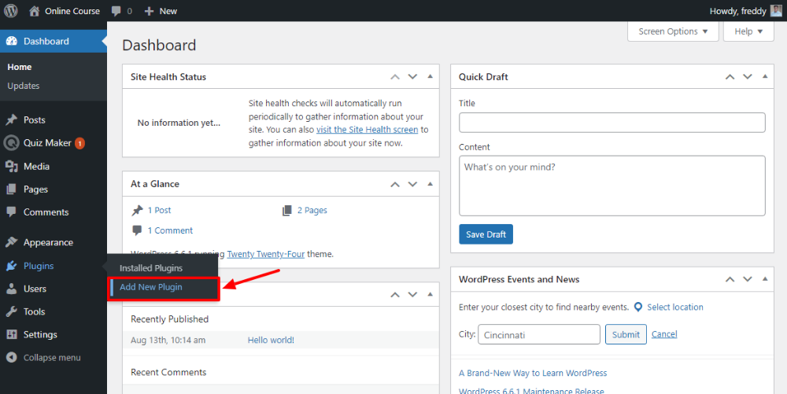Open Twenty Twenty-Four theme link

[265, 254]
